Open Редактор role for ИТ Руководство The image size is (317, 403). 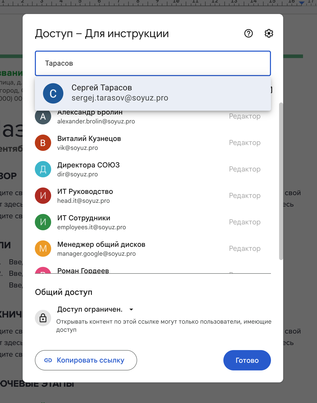pyautogui.click(x=245, y=196)
